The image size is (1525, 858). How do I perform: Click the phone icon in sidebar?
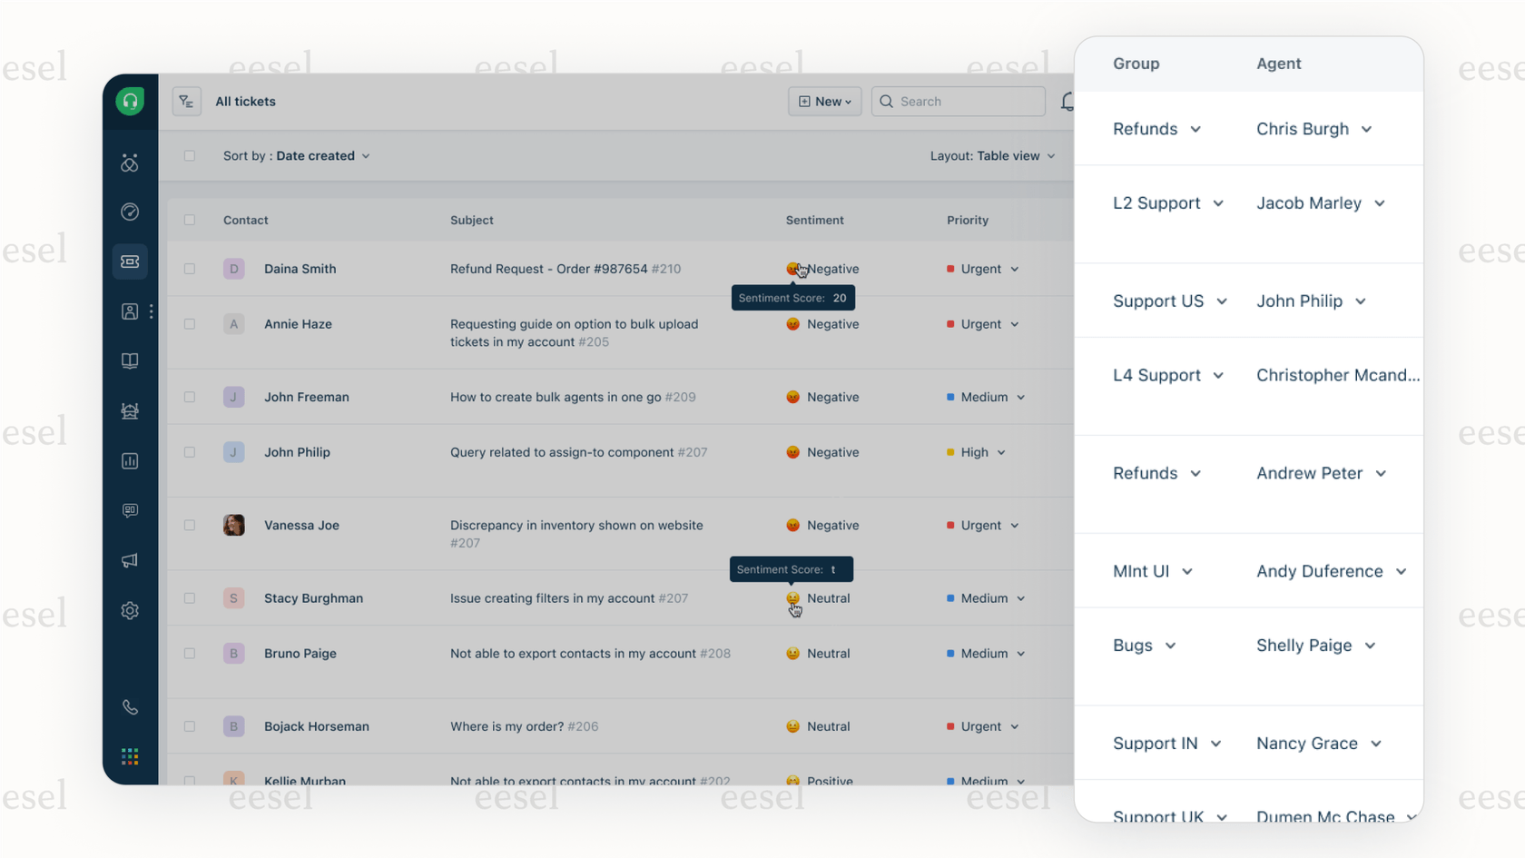click(130, 707)
